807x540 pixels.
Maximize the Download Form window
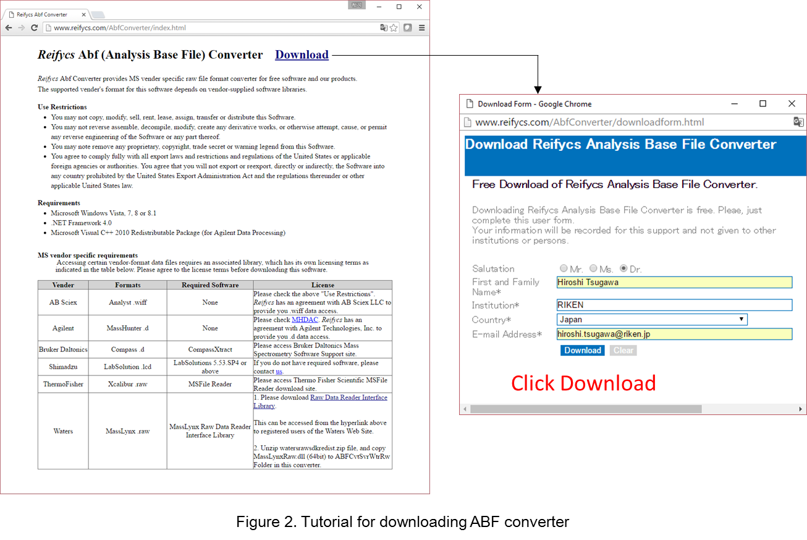pyautogui.click(x=763, y=104)
